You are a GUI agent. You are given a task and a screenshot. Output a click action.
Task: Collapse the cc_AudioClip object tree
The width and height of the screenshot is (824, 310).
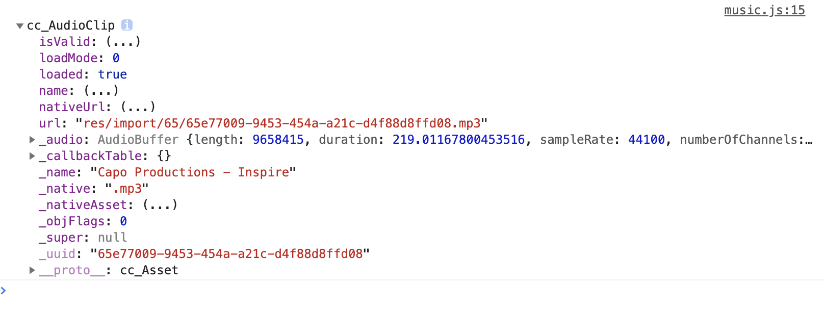point(20,25)
